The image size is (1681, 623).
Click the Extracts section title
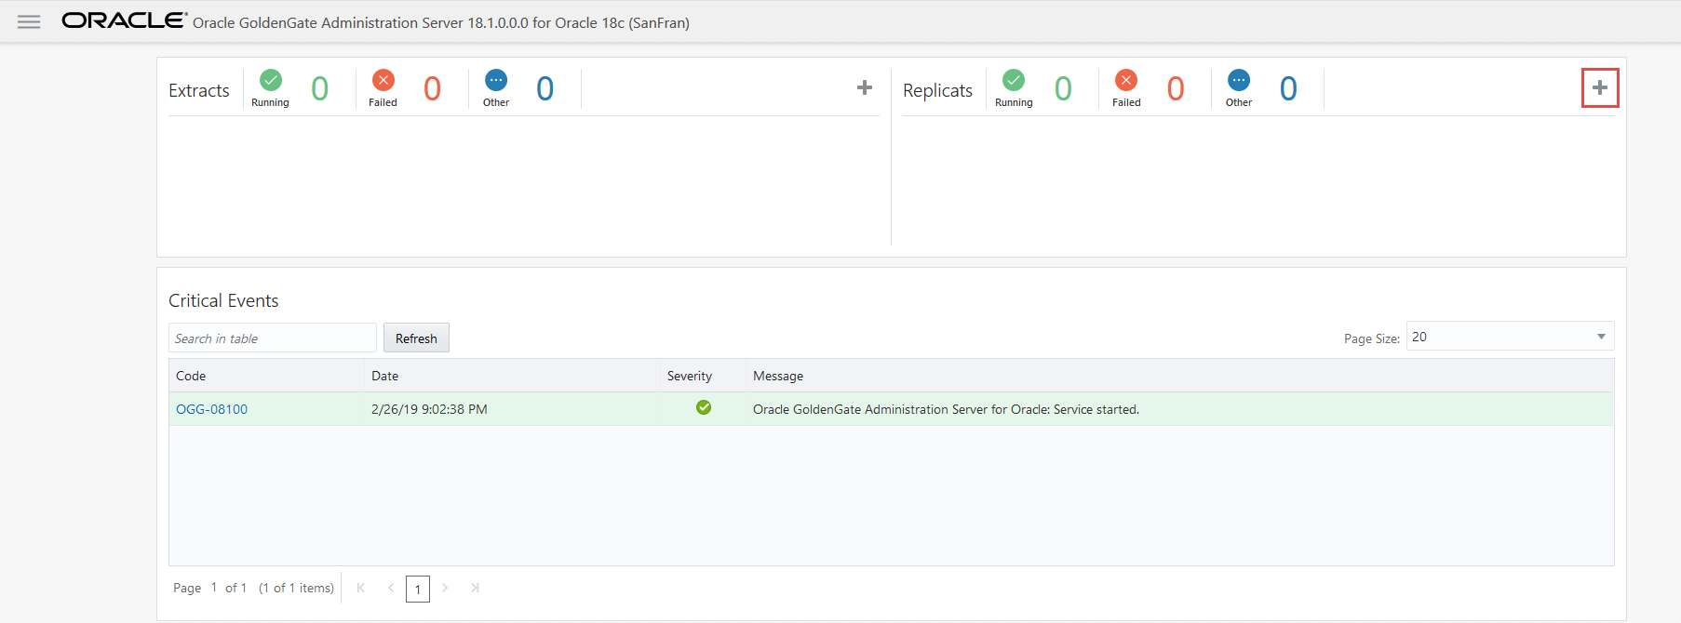[x=199, y=90]
